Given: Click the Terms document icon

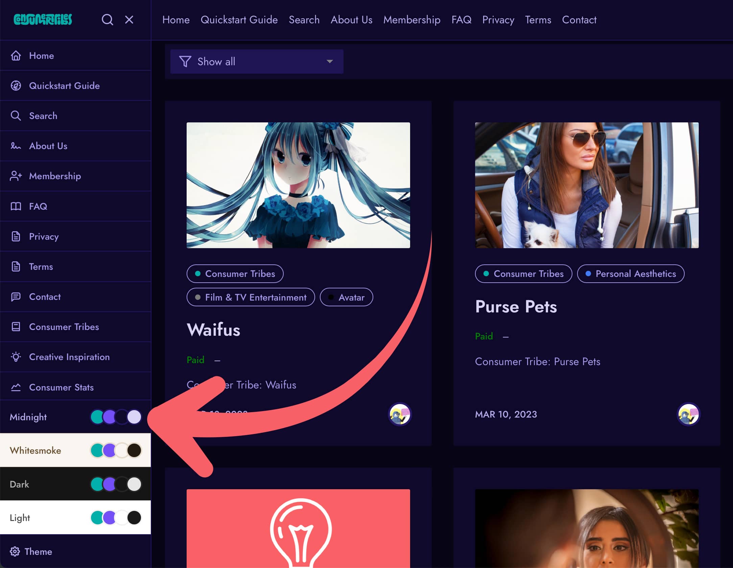Looking at the screenshot, I should pos(16,266).
